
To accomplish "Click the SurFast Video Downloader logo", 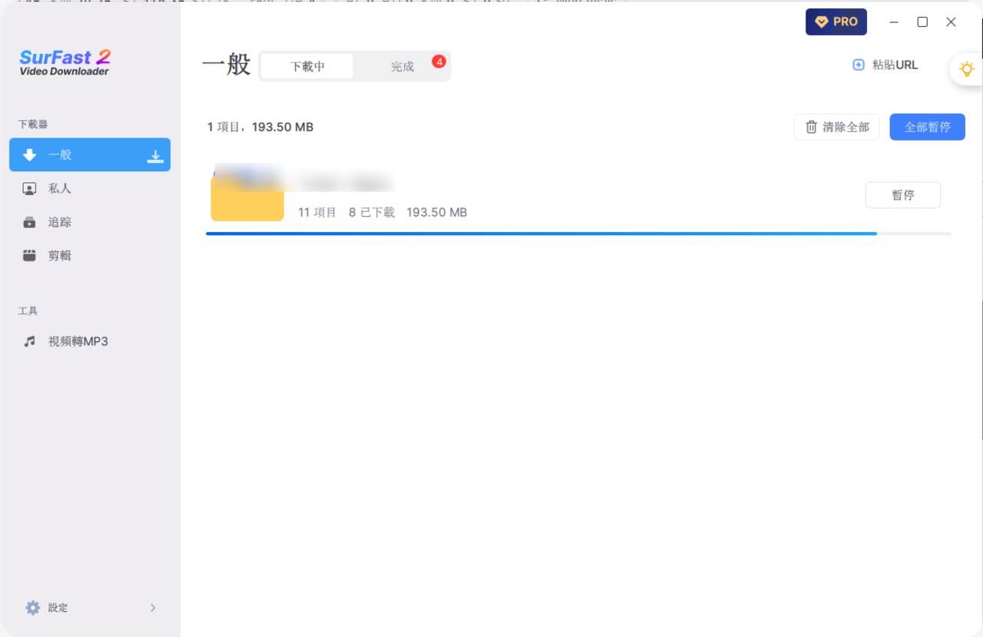I will pos(65,62).
